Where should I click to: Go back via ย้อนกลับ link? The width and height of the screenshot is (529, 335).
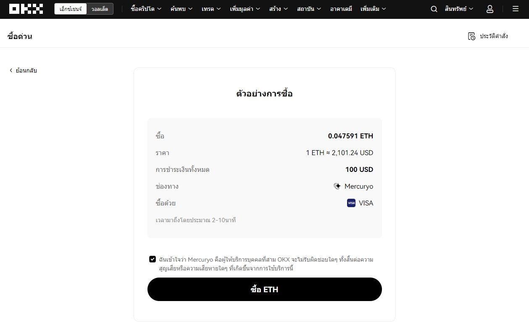tap(26, 70)
